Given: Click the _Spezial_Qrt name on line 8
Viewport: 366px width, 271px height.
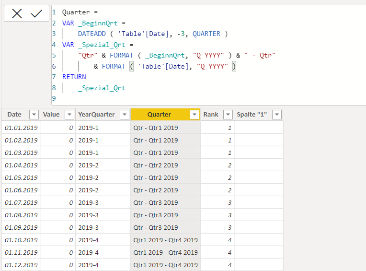Looking at the screenshot, I should coord(102,88).
